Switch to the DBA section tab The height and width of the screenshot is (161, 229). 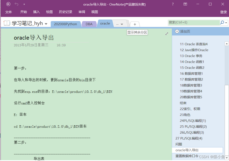point(89,23)
